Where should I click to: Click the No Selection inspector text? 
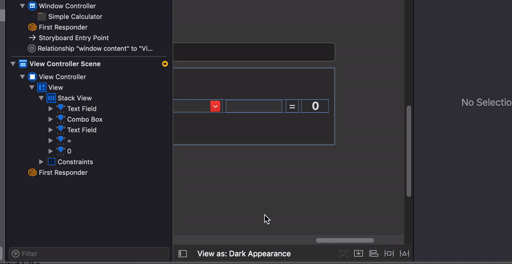click(486, 103)
